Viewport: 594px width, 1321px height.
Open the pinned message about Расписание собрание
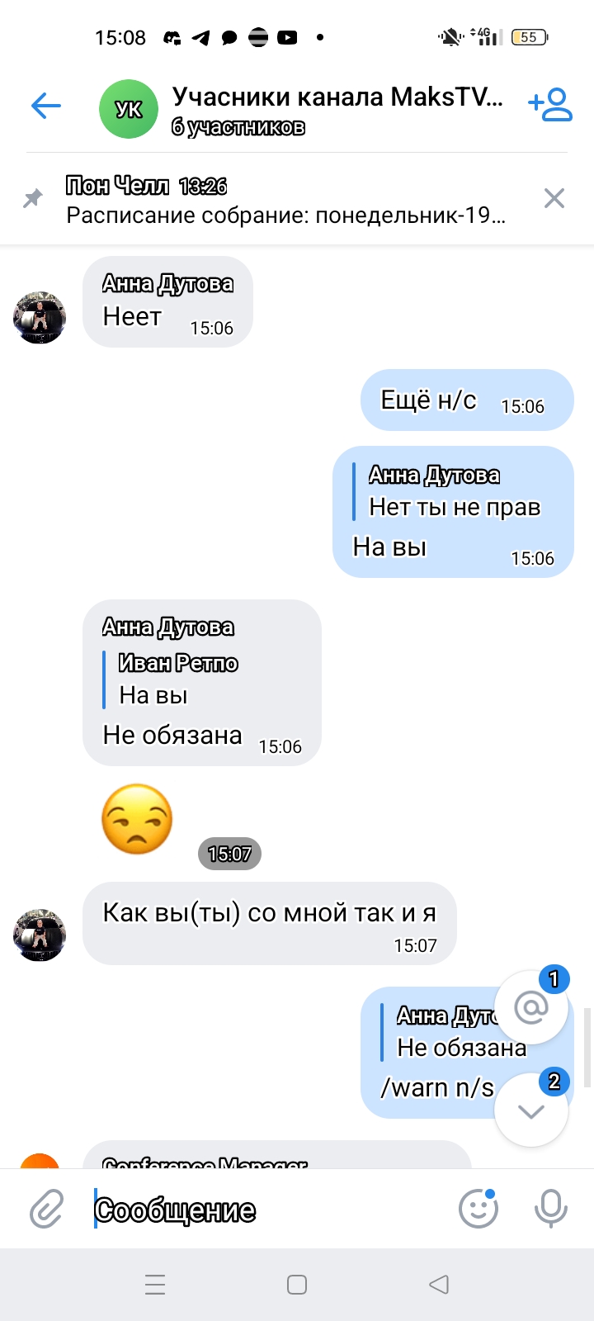[285, 200]
